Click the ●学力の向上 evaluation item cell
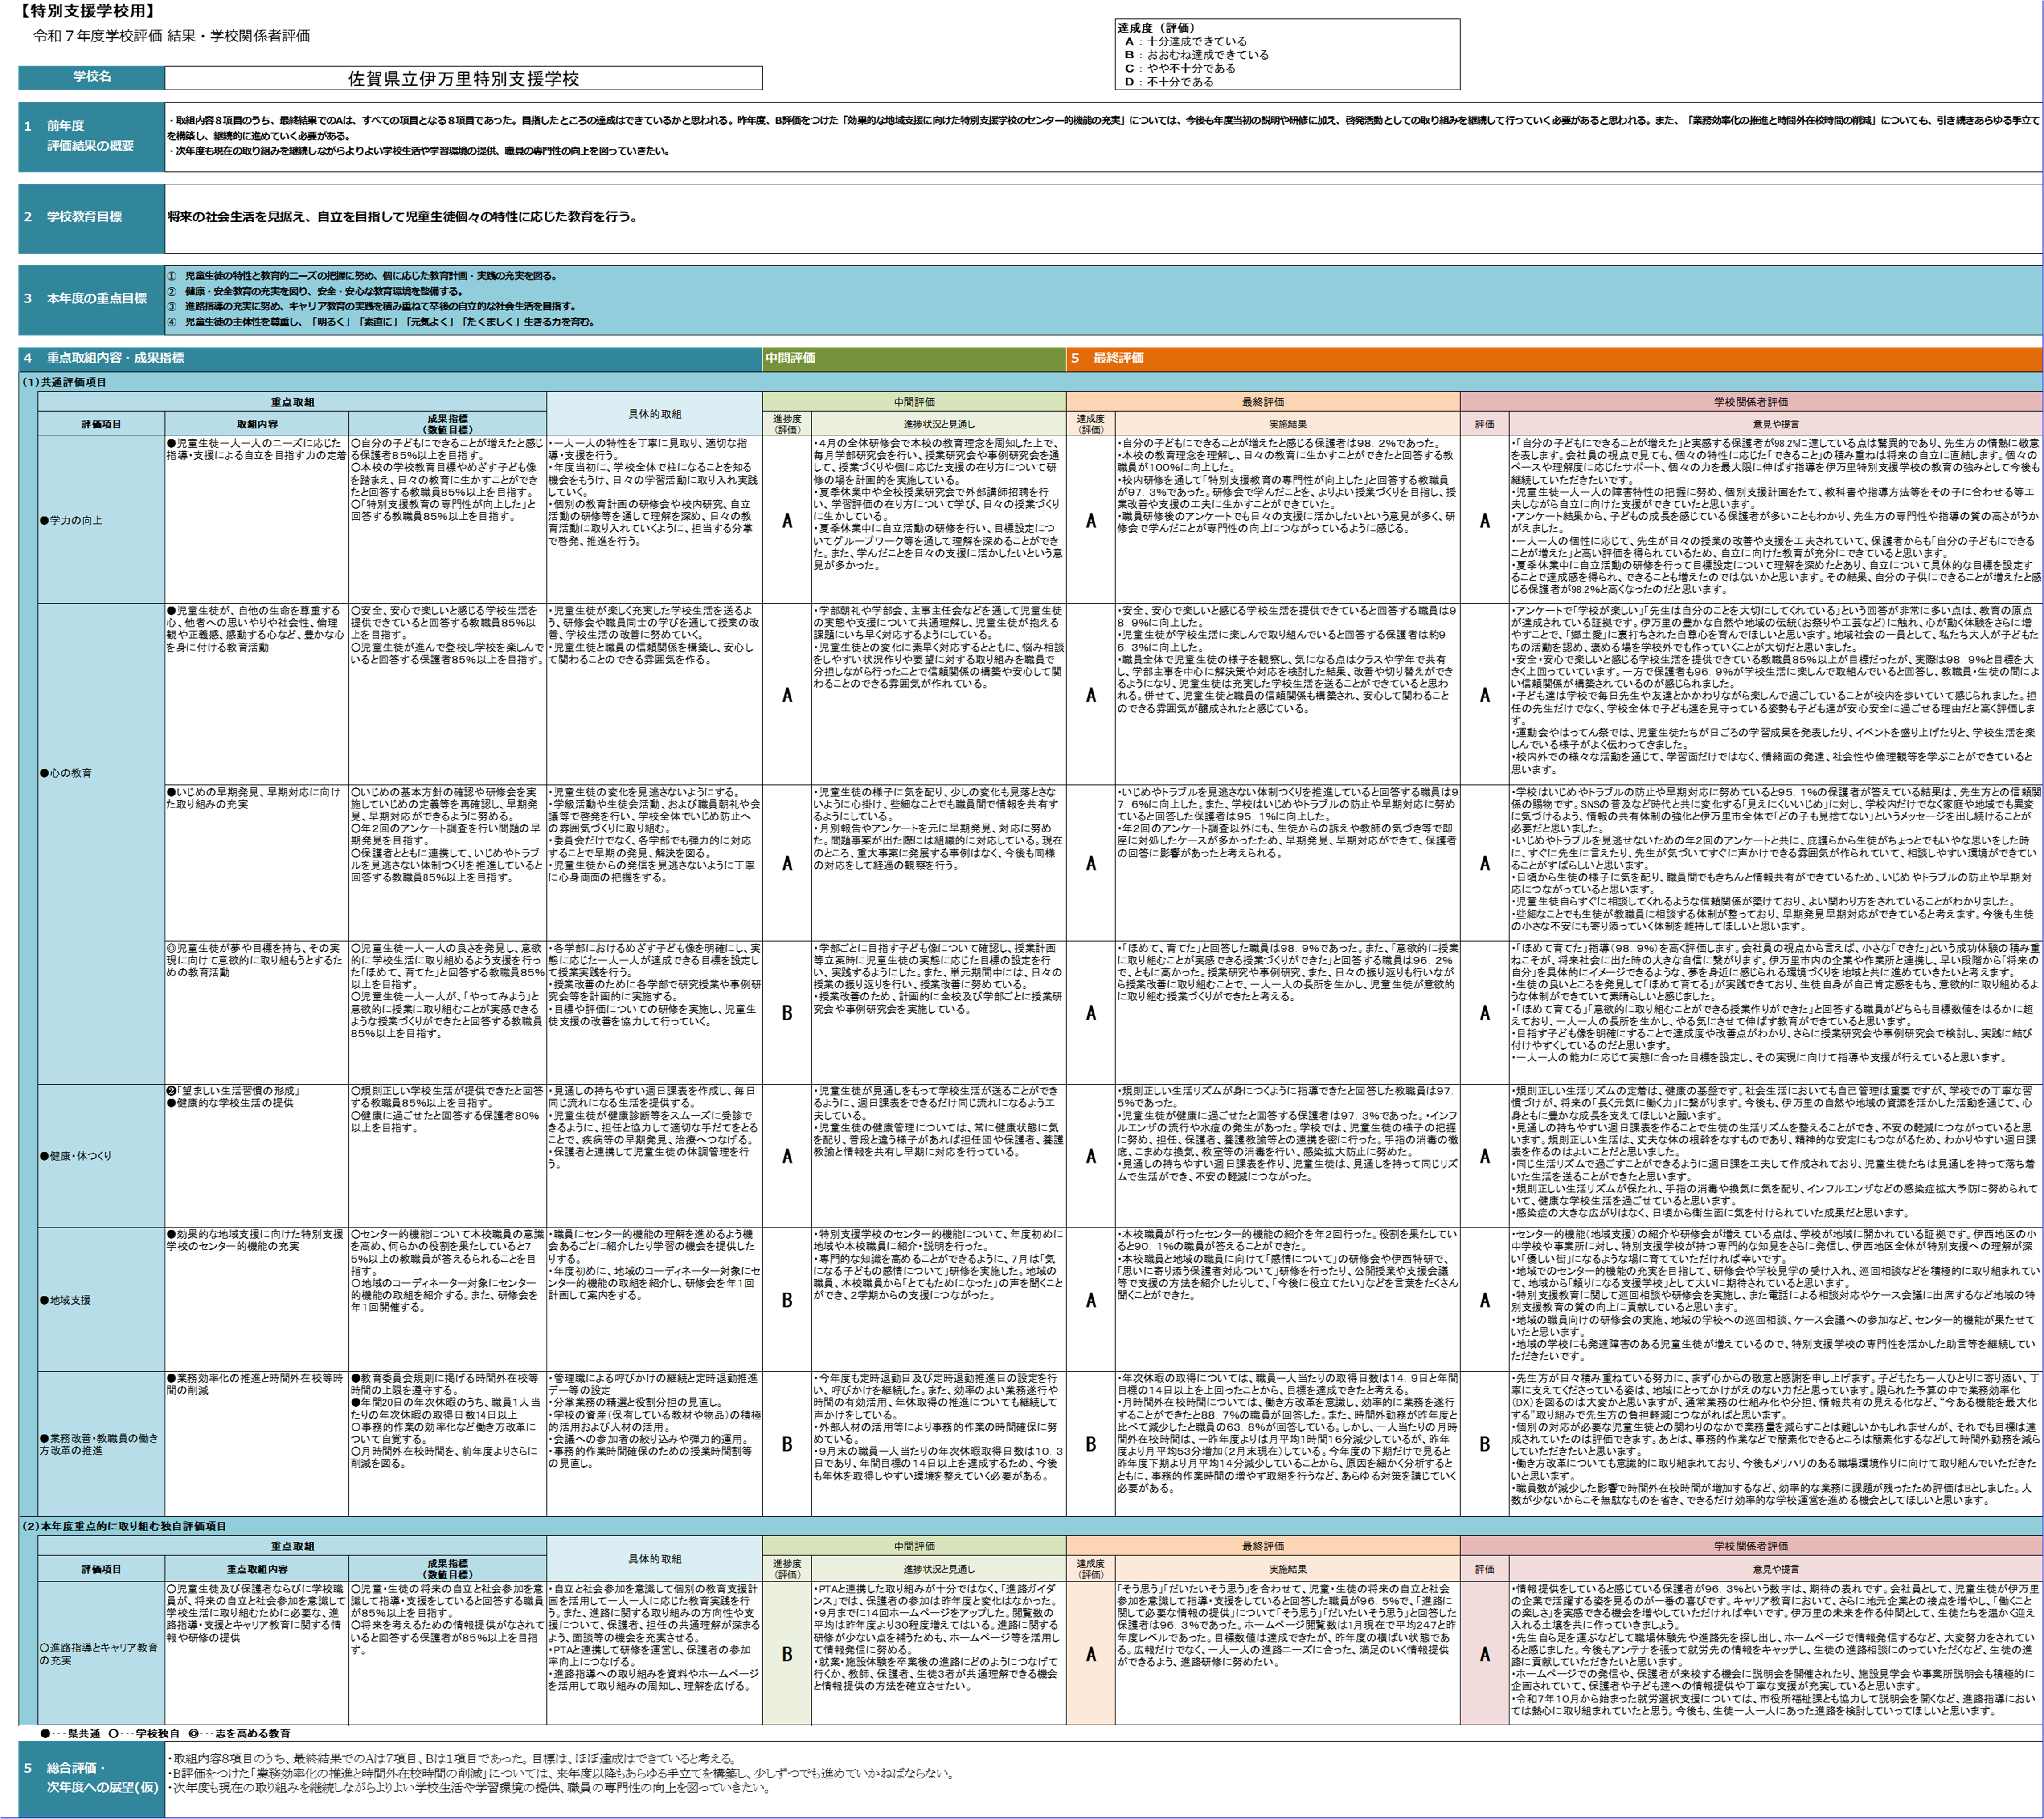 click(101, 520)
